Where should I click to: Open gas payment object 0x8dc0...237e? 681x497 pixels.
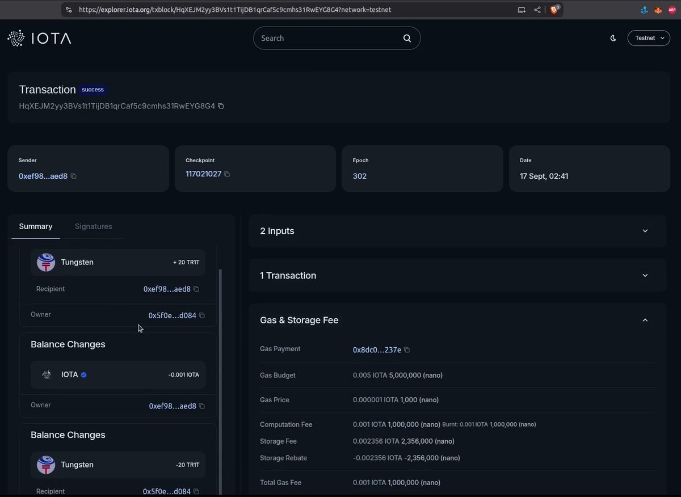click(x=377, y=350)
